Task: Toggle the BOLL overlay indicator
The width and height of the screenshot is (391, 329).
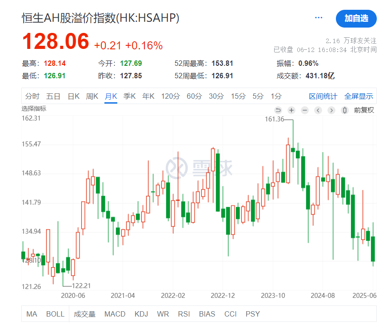Action: (x=56, y=314)
